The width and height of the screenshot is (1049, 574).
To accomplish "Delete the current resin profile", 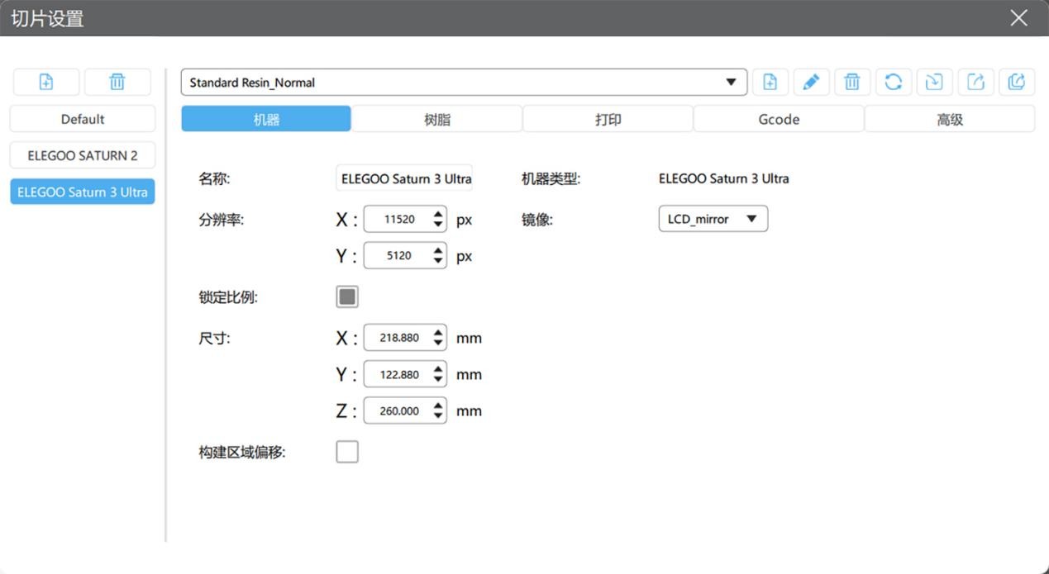I will point(852,82).
